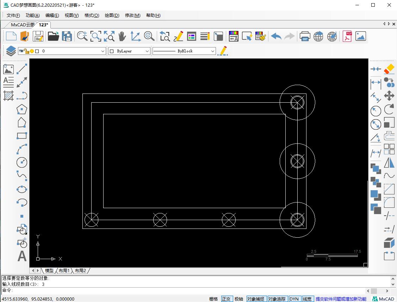Select the Line drawing tool

coord(22,69)
